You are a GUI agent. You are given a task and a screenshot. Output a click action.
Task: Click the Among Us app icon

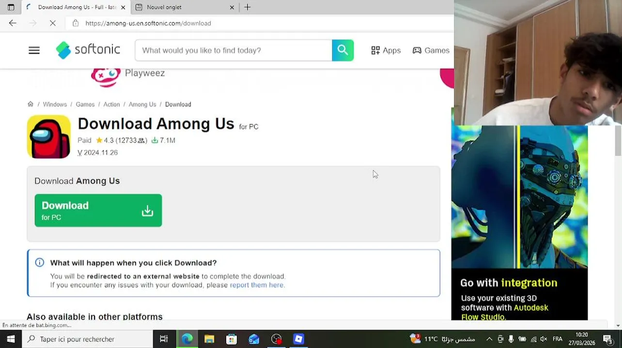point(48,137)
